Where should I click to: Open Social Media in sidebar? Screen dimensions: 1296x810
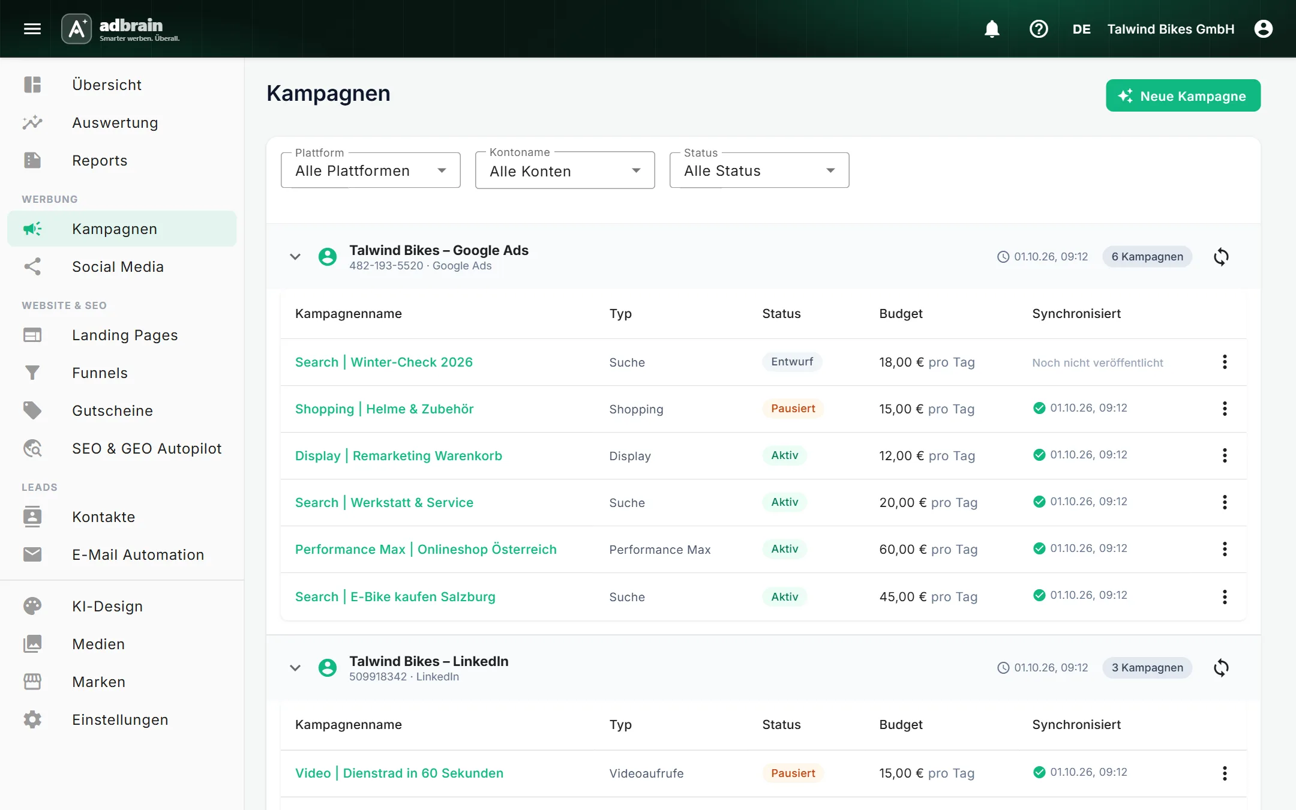coord(122,266)
